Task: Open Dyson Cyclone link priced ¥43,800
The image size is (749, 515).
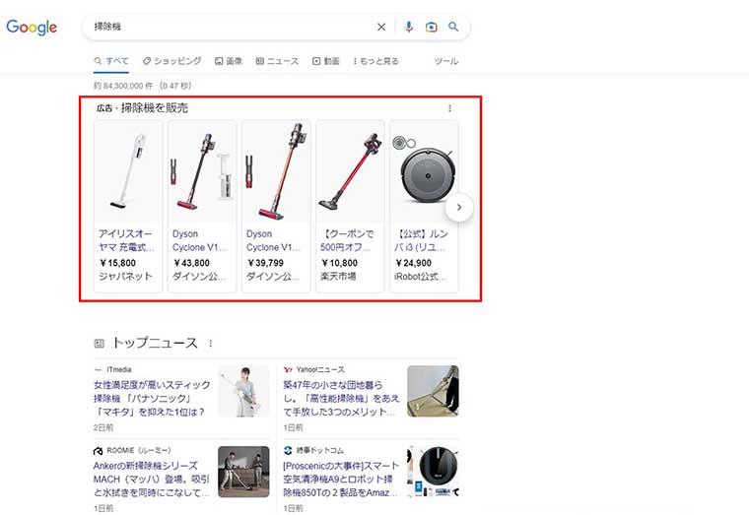Action: [200, 240]
